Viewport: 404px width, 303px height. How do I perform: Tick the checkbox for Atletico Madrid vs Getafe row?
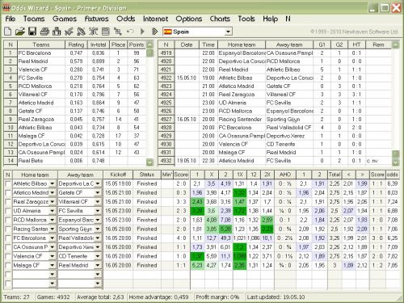(8, 193)
